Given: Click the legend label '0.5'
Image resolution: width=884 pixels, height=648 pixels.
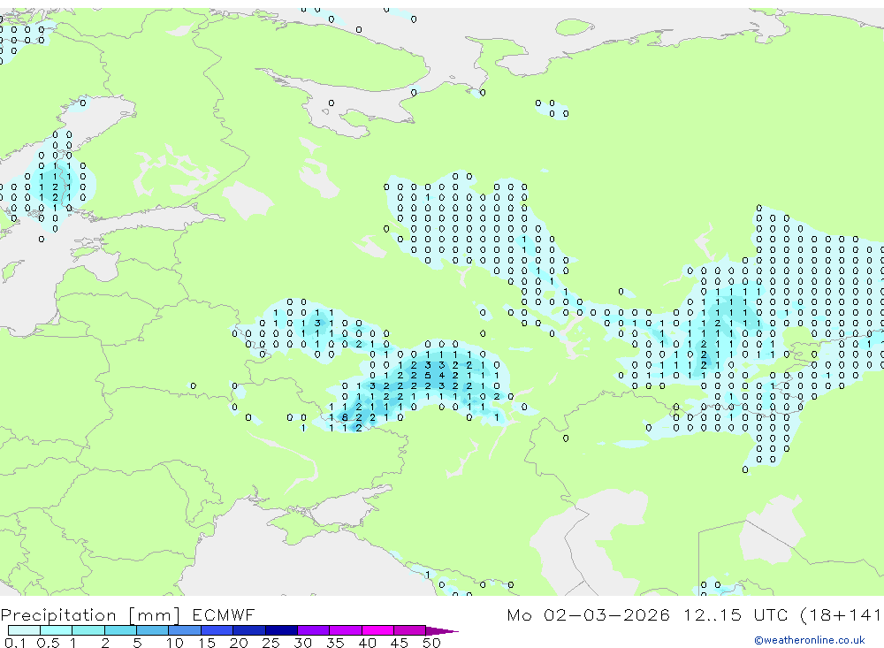Looking at the screenshot, I should point(48,643).
